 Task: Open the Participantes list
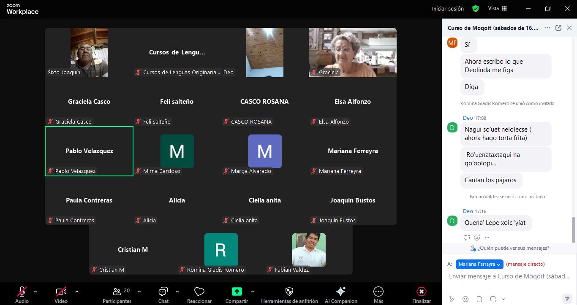tap(117, 294)
